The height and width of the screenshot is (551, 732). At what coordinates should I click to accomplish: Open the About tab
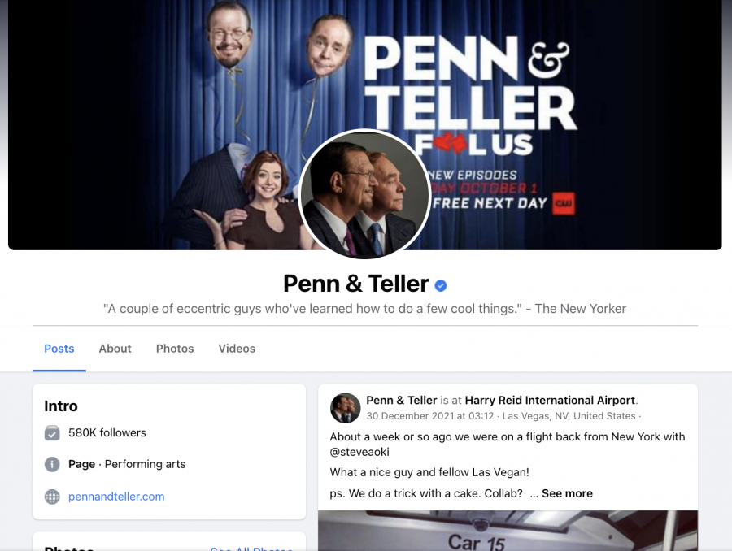pos(115,349)
